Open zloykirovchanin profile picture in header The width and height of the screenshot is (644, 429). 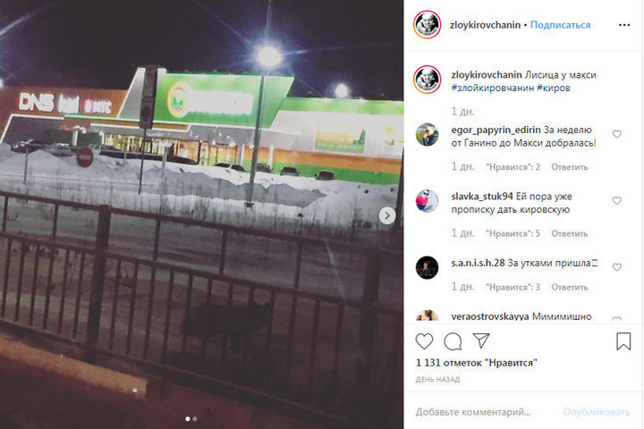click(x=428, y=25)
